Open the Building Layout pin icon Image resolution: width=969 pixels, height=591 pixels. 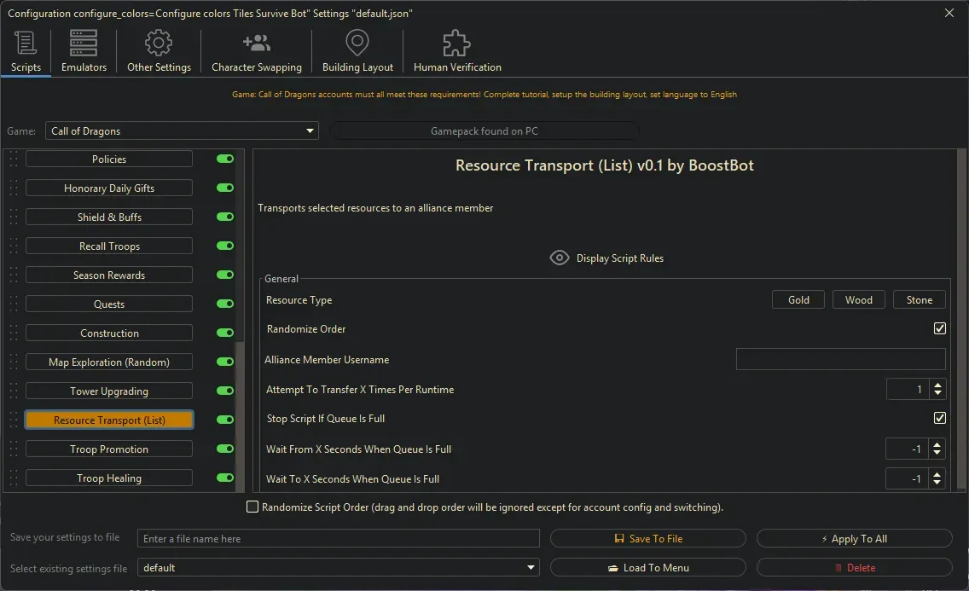click(x=357, y=43)
